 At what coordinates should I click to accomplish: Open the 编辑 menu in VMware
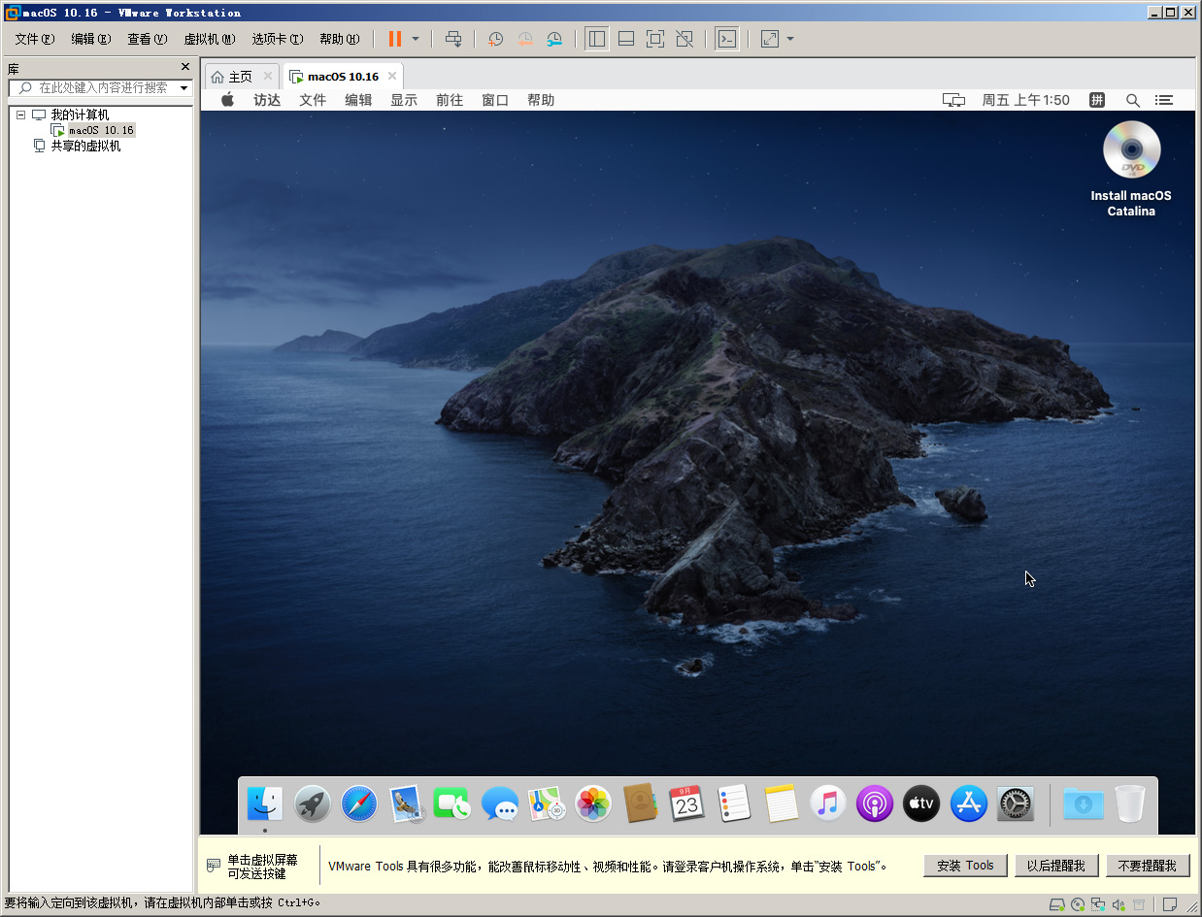[90, 39]
